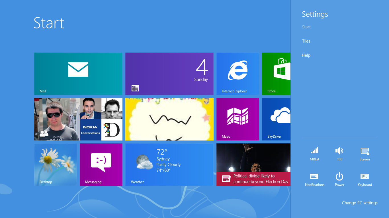Toggle the Notifications setting

314,179
